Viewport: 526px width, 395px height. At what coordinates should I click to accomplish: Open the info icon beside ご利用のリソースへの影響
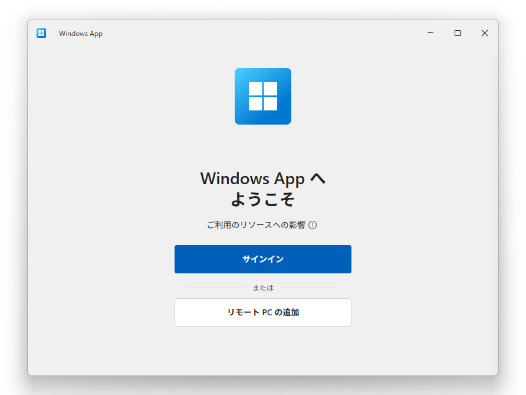(313, 225)
